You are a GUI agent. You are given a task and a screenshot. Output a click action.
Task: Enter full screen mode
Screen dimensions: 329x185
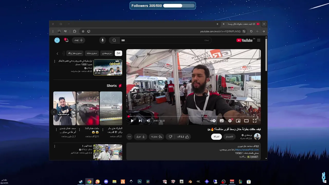point(255,121)
